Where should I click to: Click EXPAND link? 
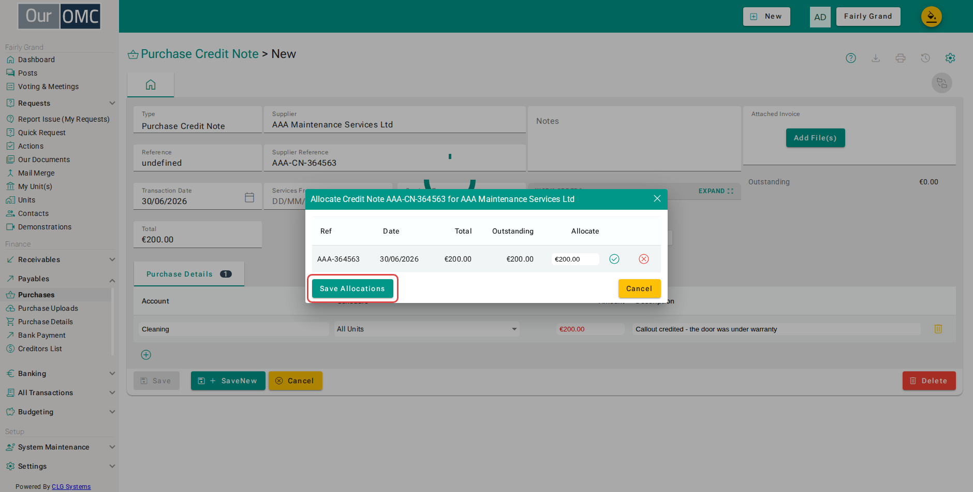click(x=716, y=191)
